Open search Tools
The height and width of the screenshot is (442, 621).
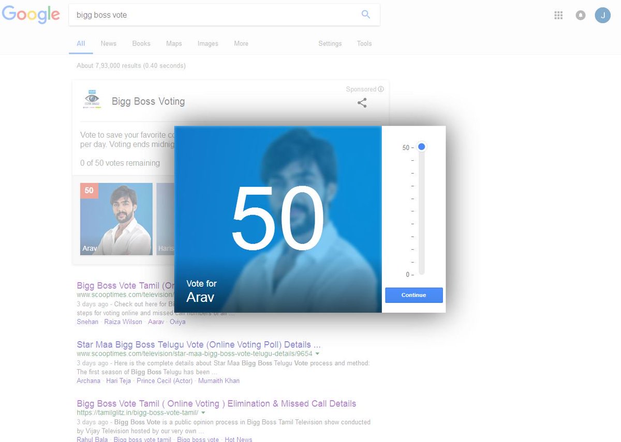364,43
